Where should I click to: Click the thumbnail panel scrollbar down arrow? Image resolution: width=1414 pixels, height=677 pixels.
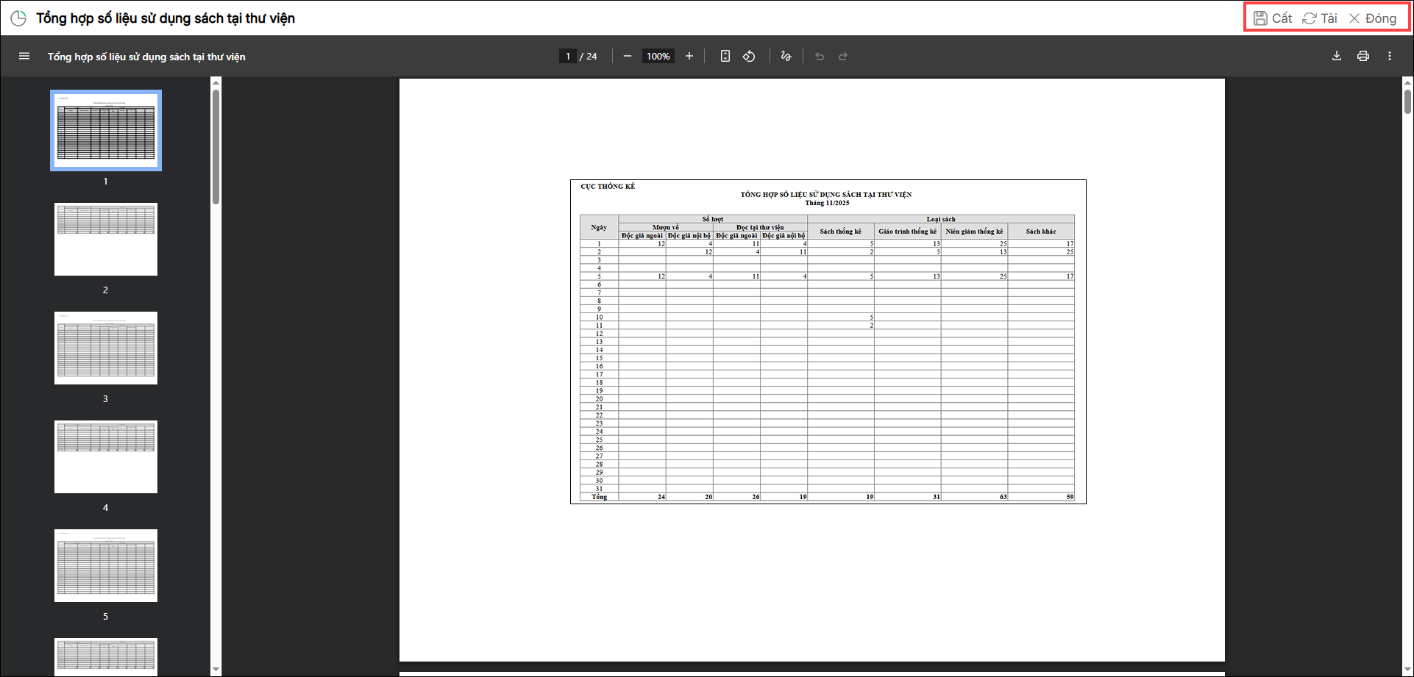coord(216,669)
